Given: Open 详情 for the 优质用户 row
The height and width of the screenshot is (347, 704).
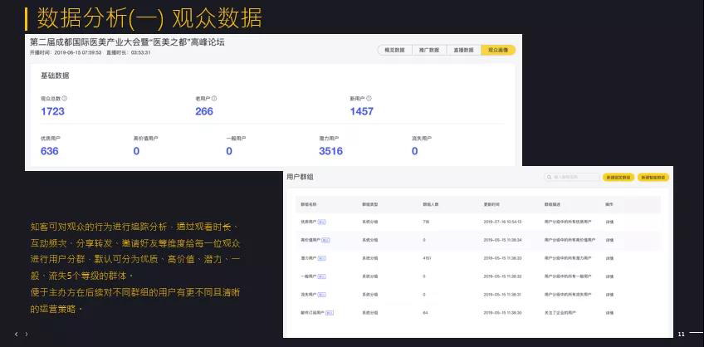Looking at the screenshot, I should pyautogui.click(x=609, y=222).
